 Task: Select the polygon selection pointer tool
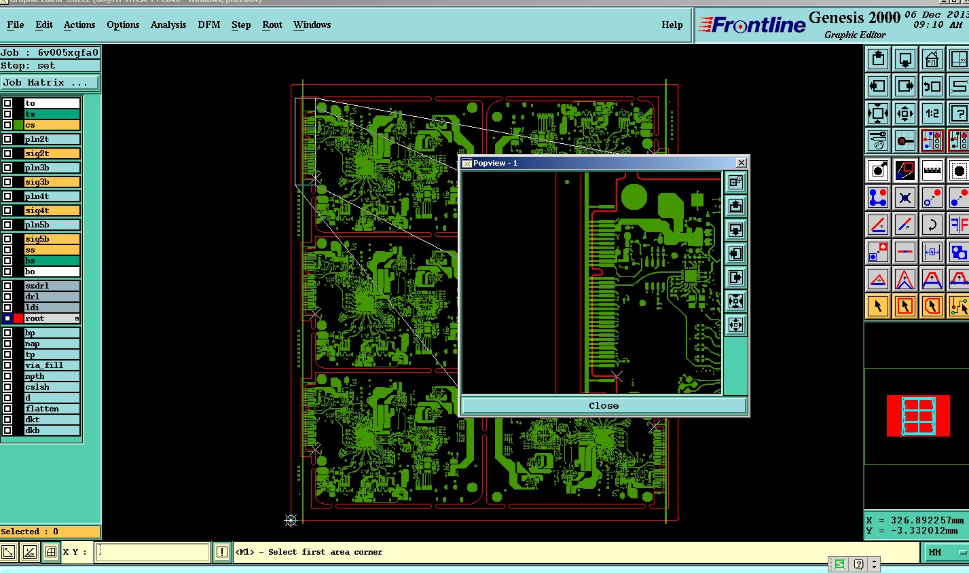pos(932,306)
